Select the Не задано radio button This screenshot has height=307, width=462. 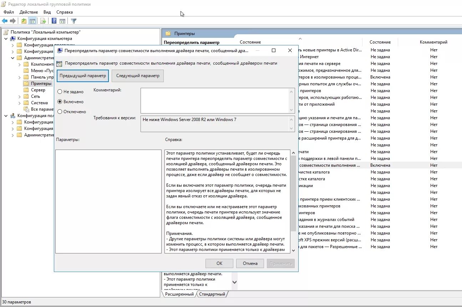(x=60, y=92)
